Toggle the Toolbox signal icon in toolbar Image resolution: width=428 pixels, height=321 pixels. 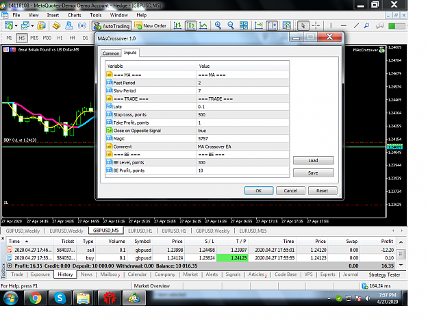(82, 25)
